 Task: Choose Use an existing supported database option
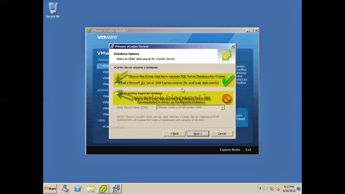tap(116, 93)
